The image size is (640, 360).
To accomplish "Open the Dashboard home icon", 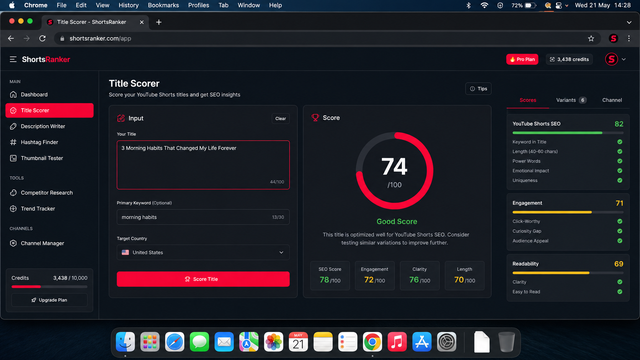I will tap(13, 94).
